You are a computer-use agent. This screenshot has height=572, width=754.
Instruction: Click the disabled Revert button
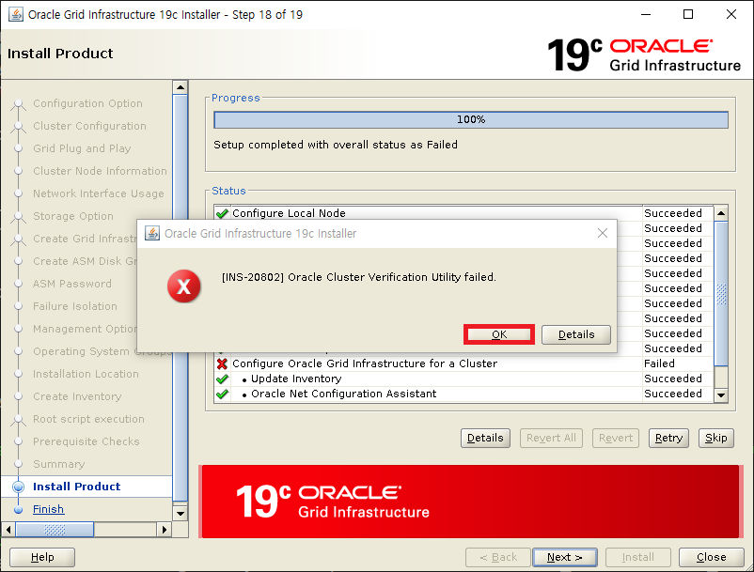[x=616, y=438]
